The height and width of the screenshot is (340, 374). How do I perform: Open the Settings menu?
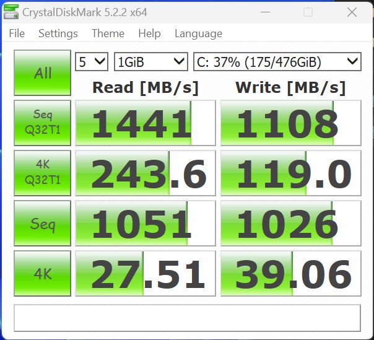pos(58,33)
